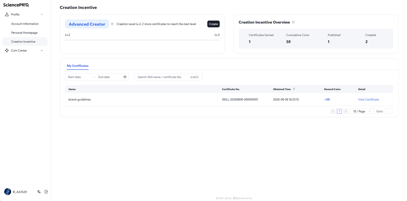Image resolution: width=407 pixels, height=201 pixels.
Task: Click the +50 reward coins value
Action: point(327,100)
